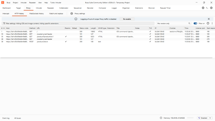This screenshot has width=215, height=121.
Task: Switch to the Request Timer tab
Action: 165,8
